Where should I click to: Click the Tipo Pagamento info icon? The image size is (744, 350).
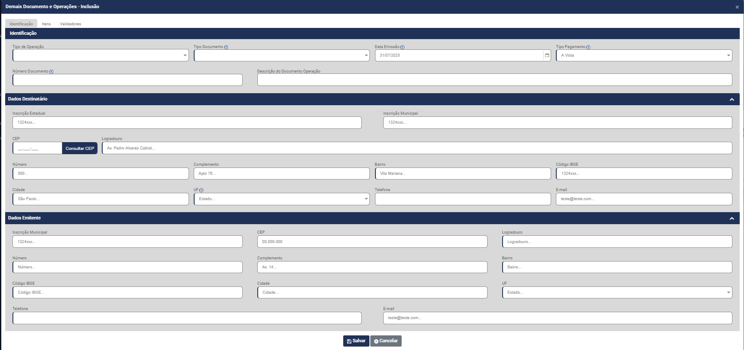pos(588,47)
